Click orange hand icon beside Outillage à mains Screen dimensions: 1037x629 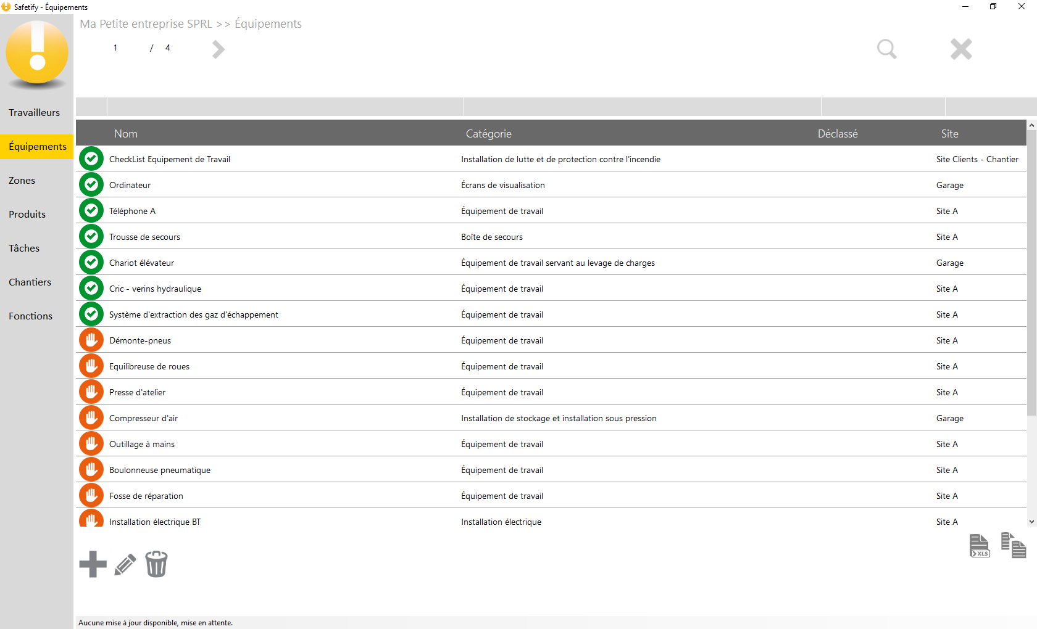(91, 444)
